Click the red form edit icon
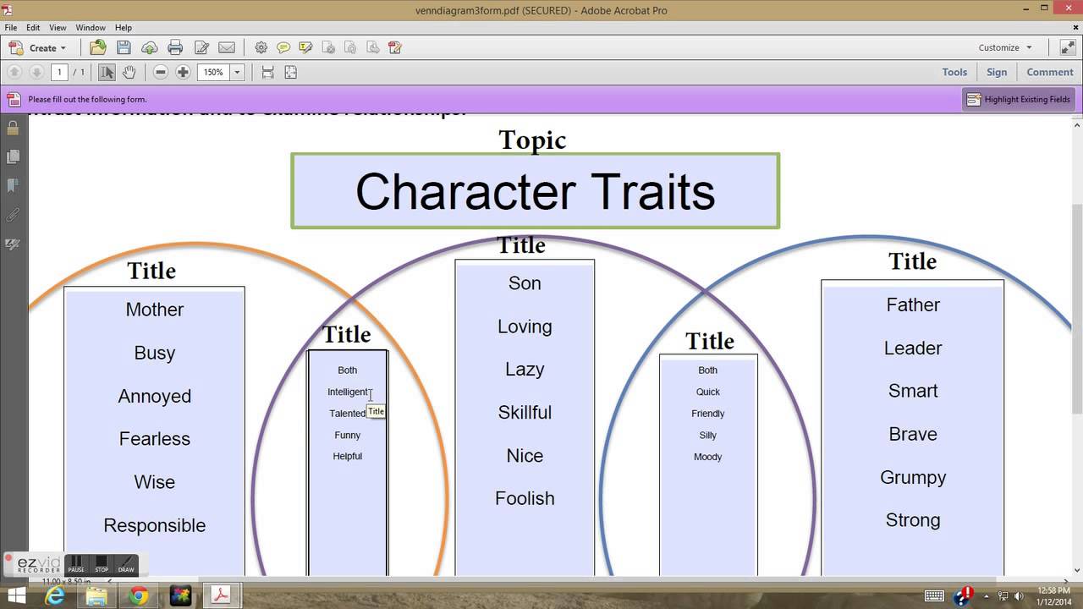Viewport: 1083px width, 609px height. click(x=394, y=48)
